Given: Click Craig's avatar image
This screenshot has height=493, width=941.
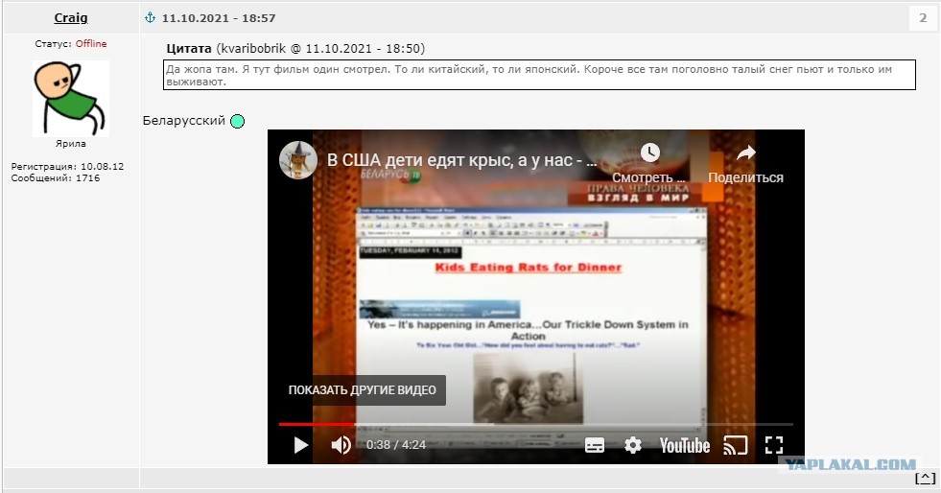Looking at the screenshot, I should (x=71, y=99).
